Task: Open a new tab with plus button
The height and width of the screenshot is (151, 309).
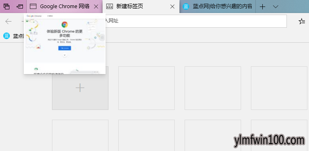Action: (262, 7)
